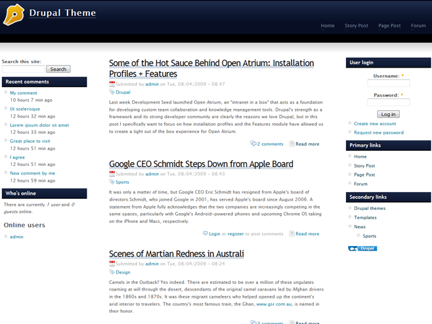Open the Drupal taxonomy term link
This screenshot has width=432, height=324.
click(123, 92)
